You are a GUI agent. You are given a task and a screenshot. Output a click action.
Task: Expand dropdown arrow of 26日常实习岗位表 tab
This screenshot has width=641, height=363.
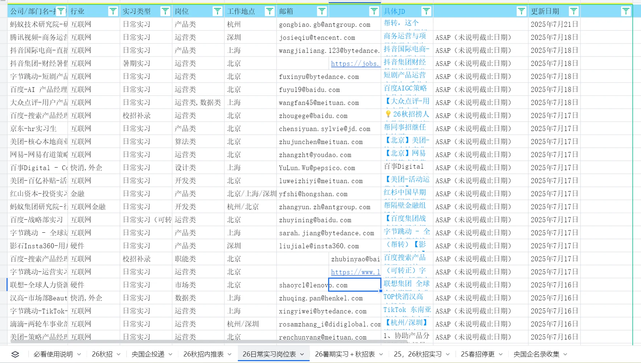point(302,354)
